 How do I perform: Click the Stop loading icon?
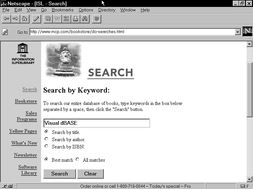97,19
